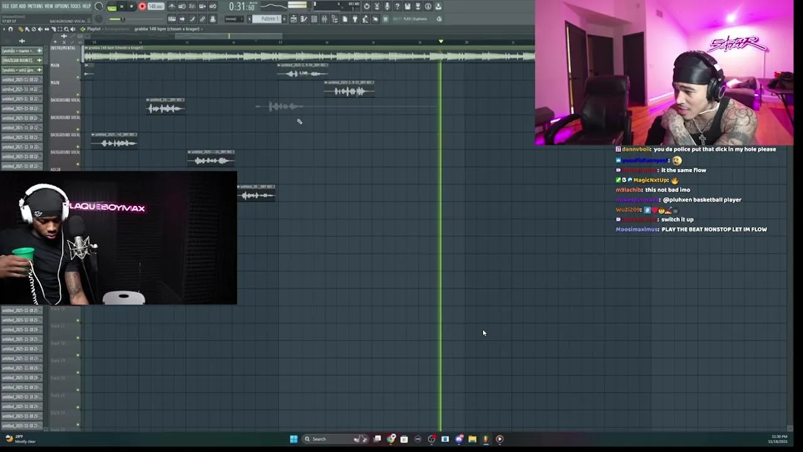Toggle the playlist snap magnet icon
803x452 pixels.
[x=11, y=29]
